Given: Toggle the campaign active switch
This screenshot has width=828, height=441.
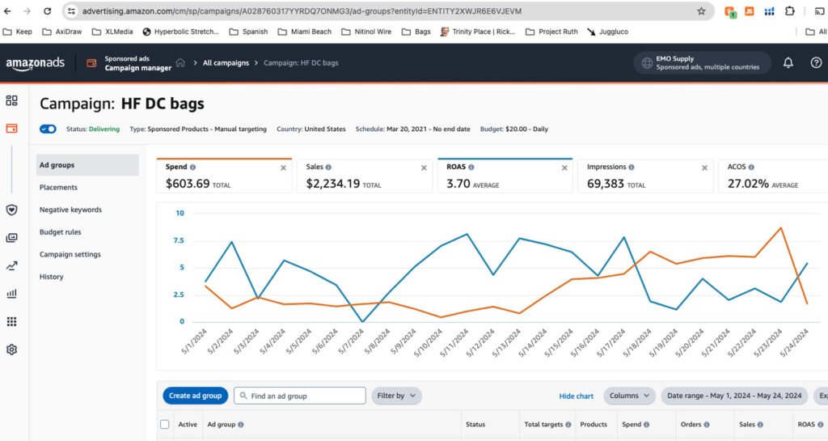Looking at the screenshot, I should point(48,129).
